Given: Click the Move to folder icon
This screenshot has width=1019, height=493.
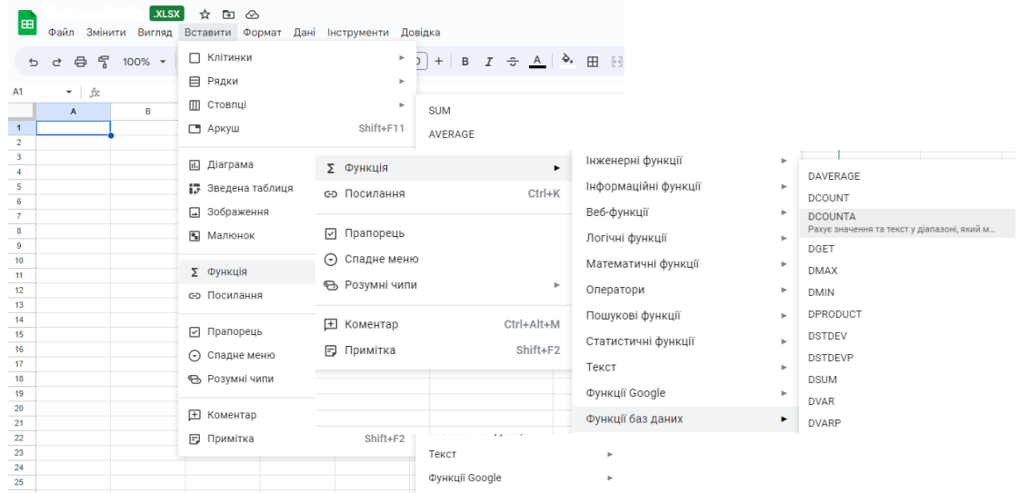Looking at the screenshot, I should coord(228,15).
